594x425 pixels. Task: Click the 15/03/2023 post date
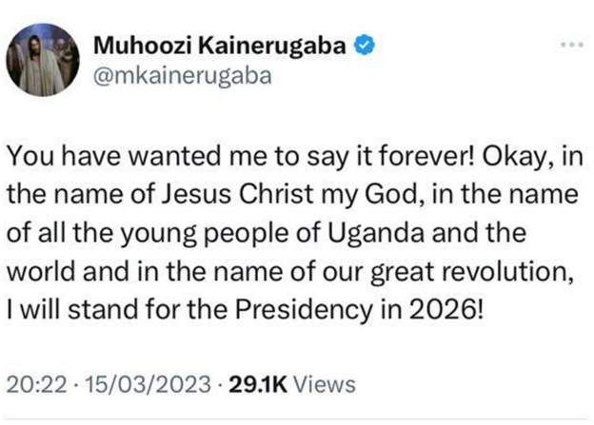point(143,385)
